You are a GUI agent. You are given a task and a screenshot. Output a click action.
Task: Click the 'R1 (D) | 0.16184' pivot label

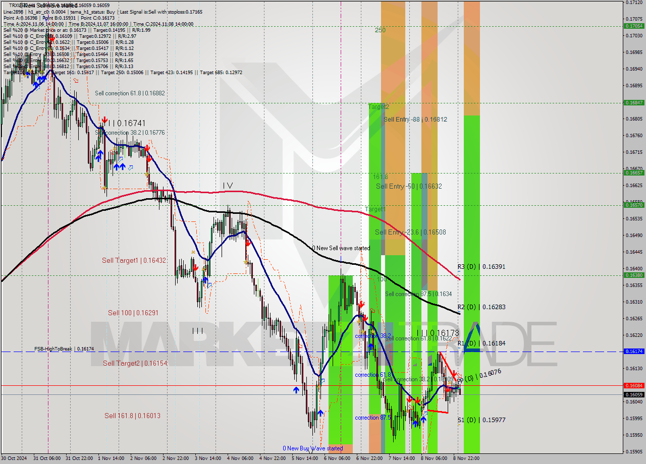click(x=481, y=343)
